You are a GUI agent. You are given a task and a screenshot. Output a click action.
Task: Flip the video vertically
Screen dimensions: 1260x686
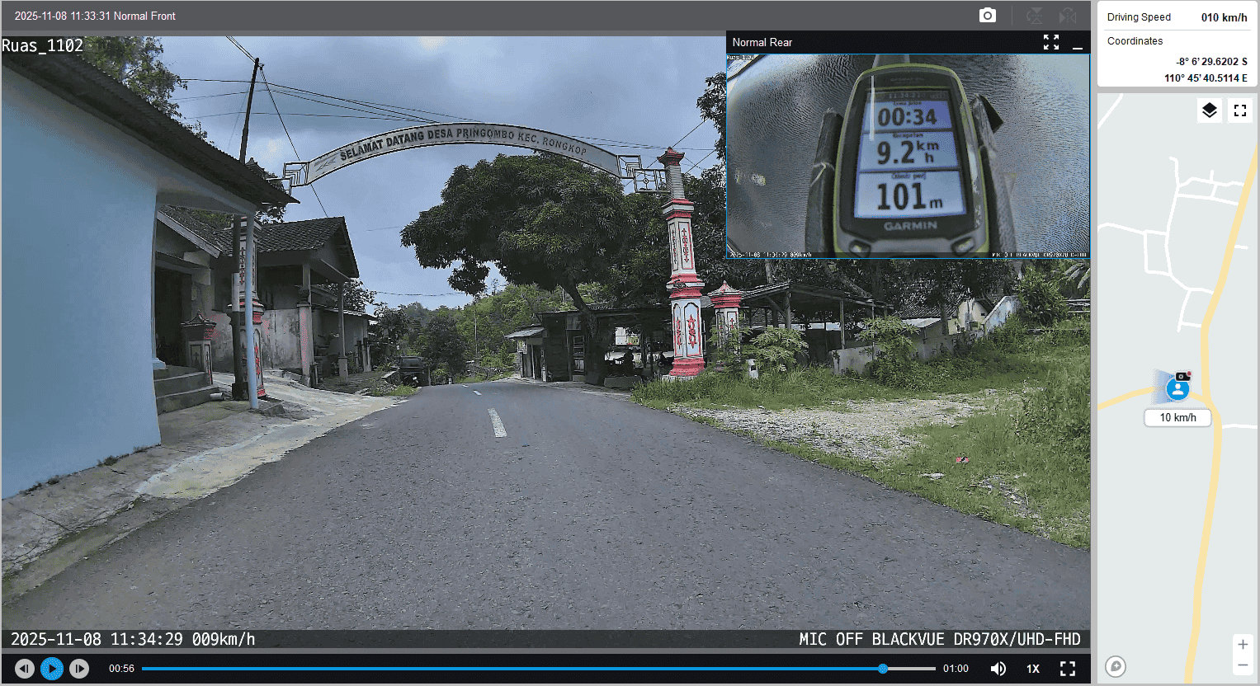1034,16
